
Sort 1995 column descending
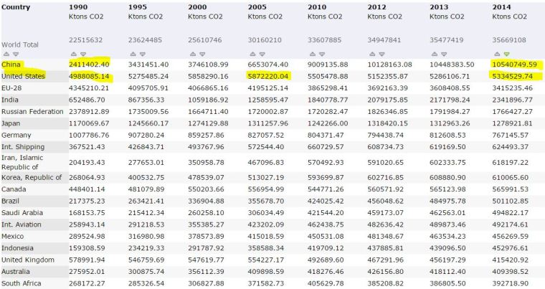(143, 54)
